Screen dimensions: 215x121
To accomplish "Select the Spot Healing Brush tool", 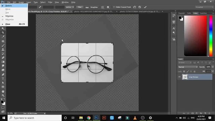I will click(3, 41).
